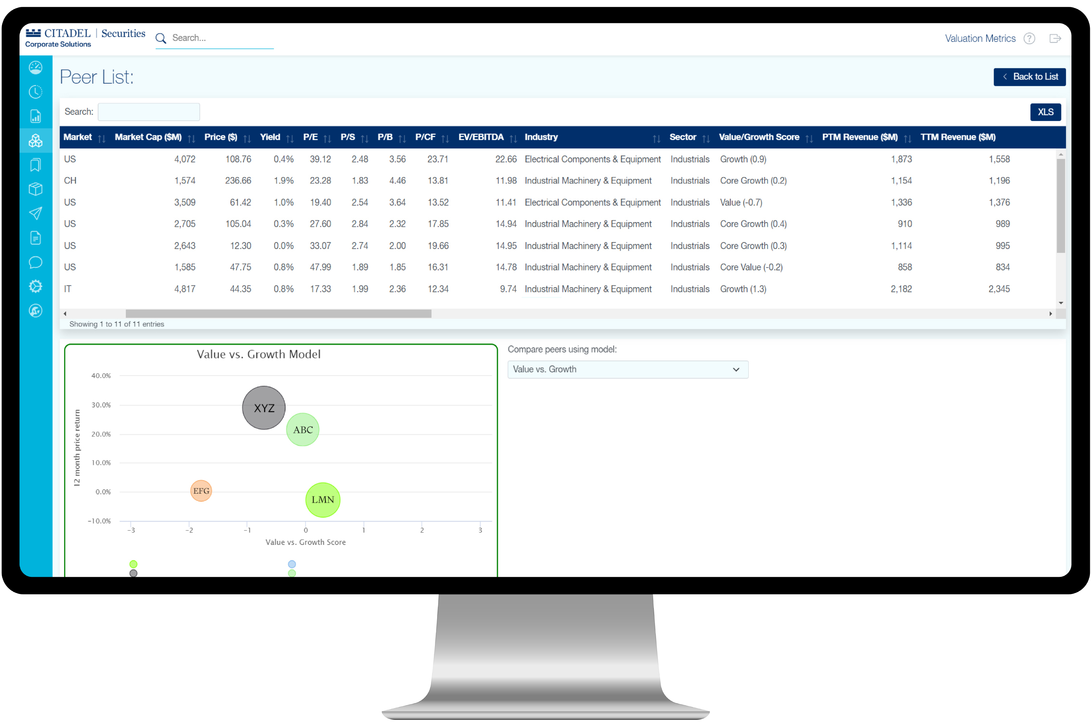The width and height of the screenshot is (1091, 727).
Task: Click the clock history sidebar icon
Action: 36,92
